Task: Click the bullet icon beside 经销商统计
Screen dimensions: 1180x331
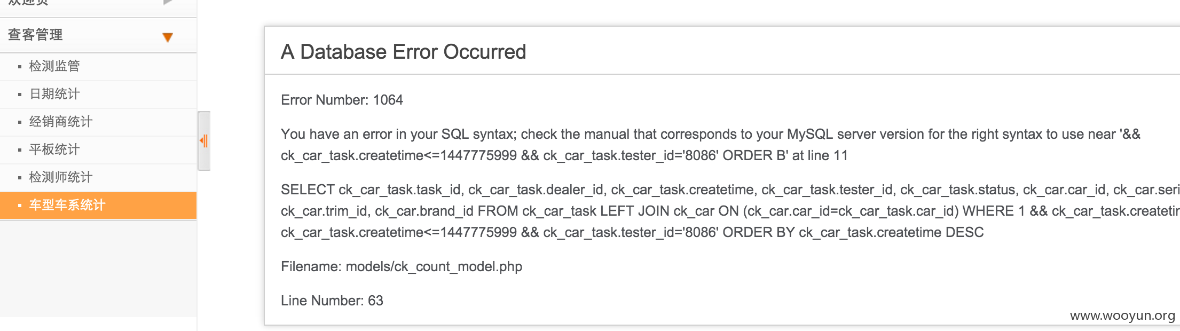Action: tap(20, 122)
